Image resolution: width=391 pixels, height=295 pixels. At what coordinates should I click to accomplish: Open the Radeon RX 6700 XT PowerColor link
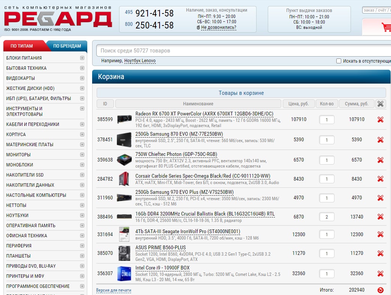(204, 114)
